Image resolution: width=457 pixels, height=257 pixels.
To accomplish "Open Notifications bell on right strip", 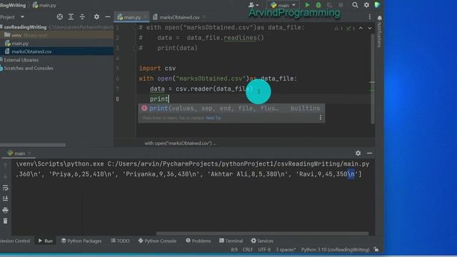I will [379, 18].
